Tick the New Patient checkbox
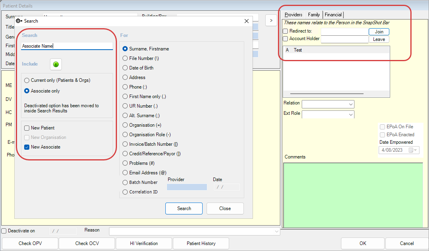The height and width of the screenshot is (251, 429). 27,128
